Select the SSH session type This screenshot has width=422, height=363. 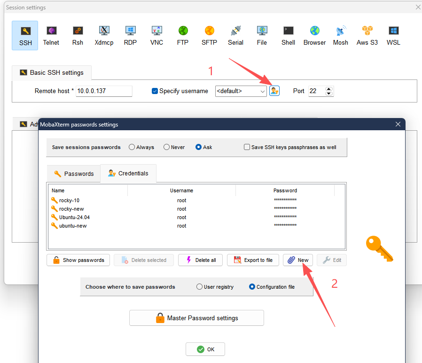point(25,36)
